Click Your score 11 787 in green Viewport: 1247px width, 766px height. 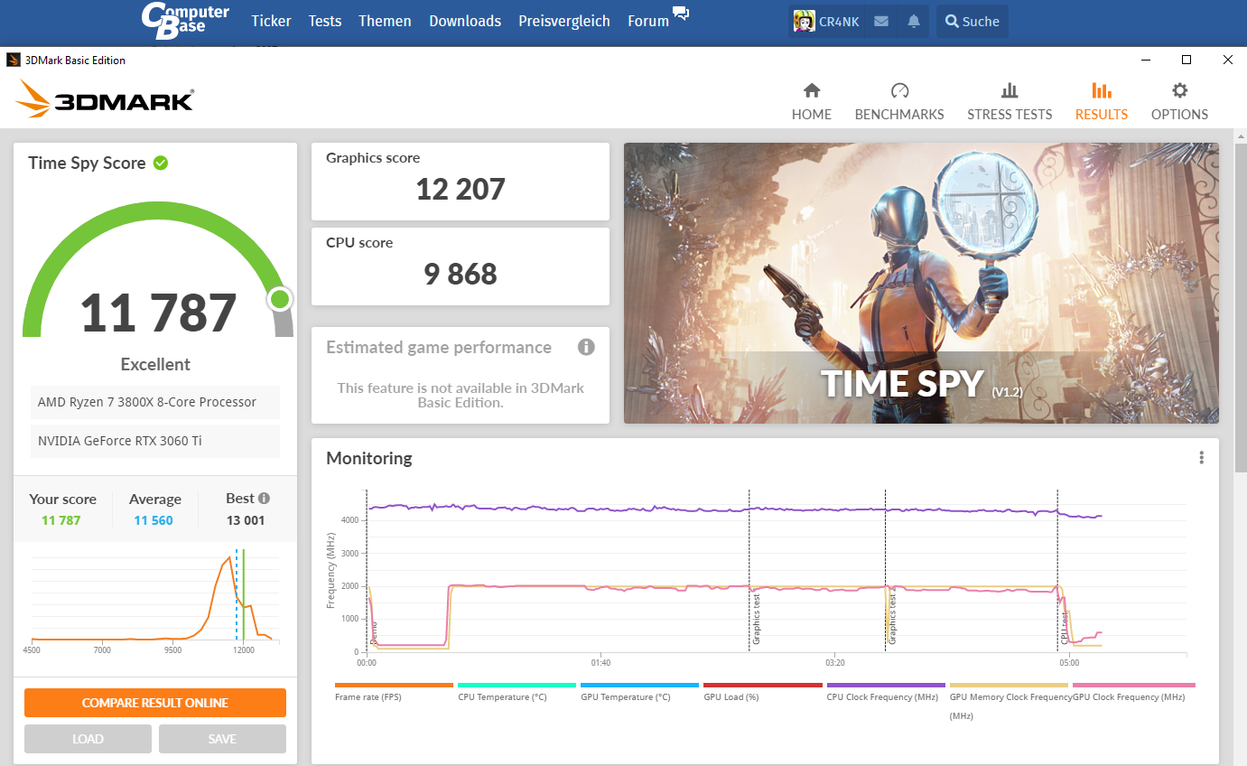(x=61, y=520)
